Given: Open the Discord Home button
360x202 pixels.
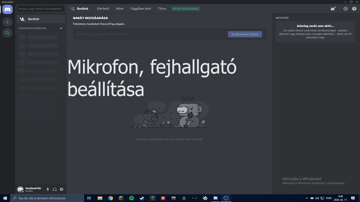Looking at the screenshot, I should [x=7, y=10].
